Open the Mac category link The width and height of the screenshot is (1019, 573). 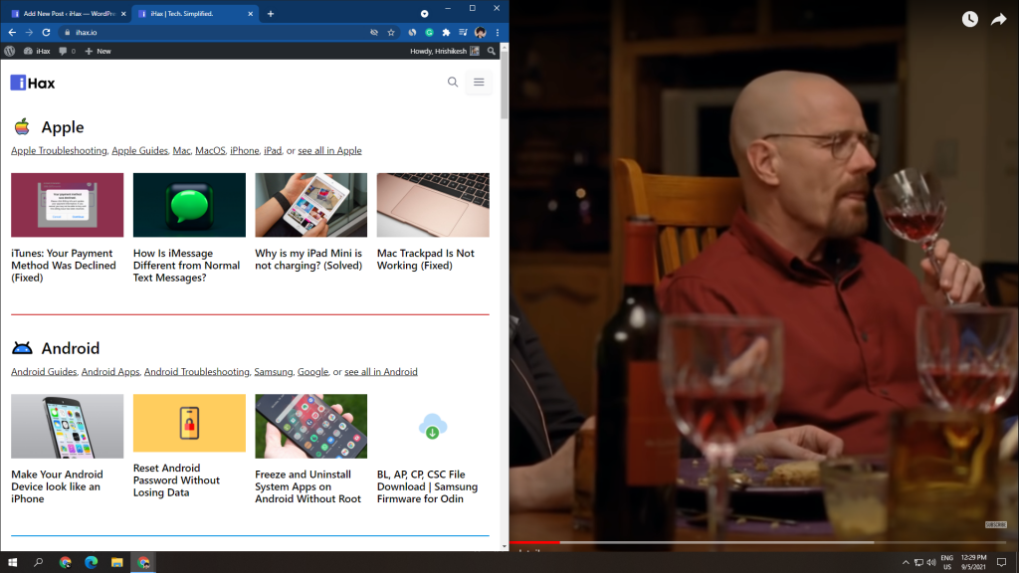click(x=181, y=151)
